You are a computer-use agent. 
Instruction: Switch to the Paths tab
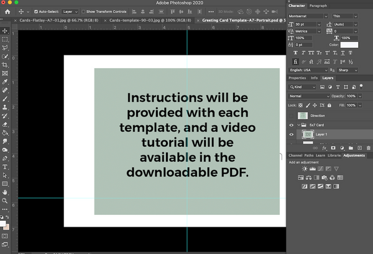[309, 155]
